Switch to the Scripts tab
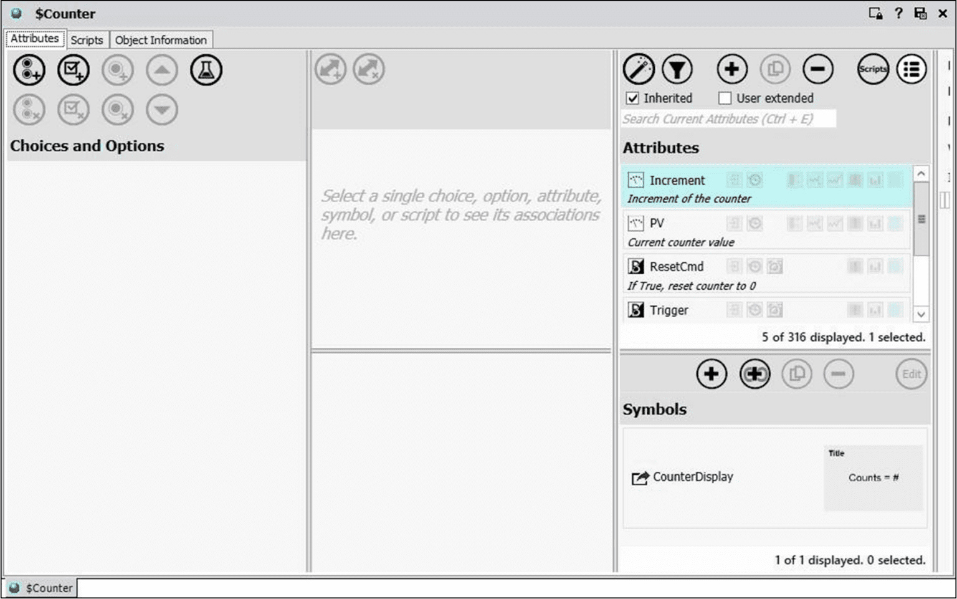The image size is (957, 599). point(87,39)
